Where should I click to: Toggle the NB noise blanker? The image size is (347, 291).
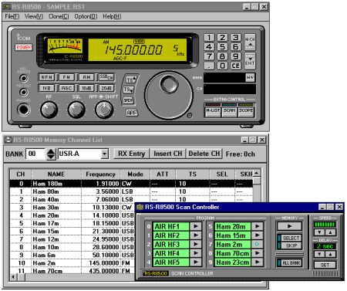tap(46, 88)
